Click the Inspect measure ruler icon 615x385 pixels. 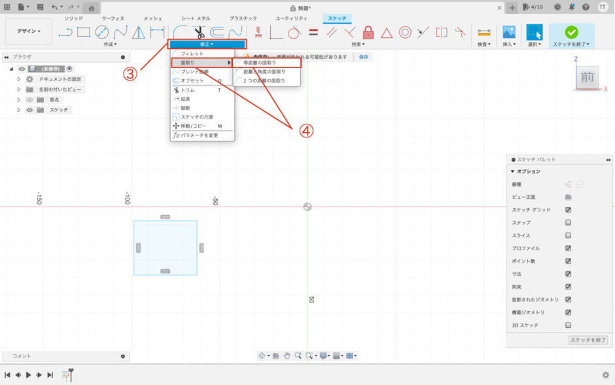(484, 32)
